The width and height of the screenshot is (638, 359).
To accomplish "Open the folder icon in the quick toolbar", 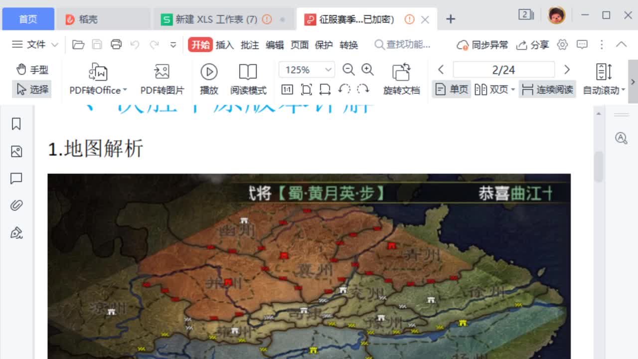I will (78, 45).
